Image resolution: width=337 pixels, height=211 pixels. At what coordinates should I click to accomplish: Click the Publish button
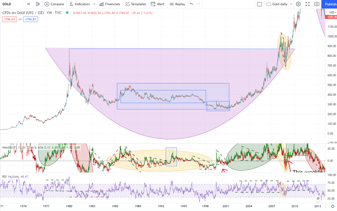pyautogui.click(x=330, y=4)
